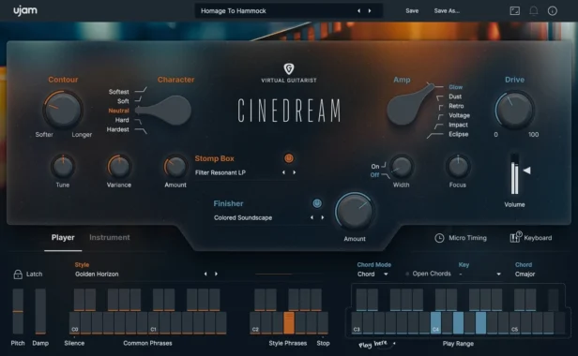
Task: Click Finisher Amount knob
Action: 355,212
